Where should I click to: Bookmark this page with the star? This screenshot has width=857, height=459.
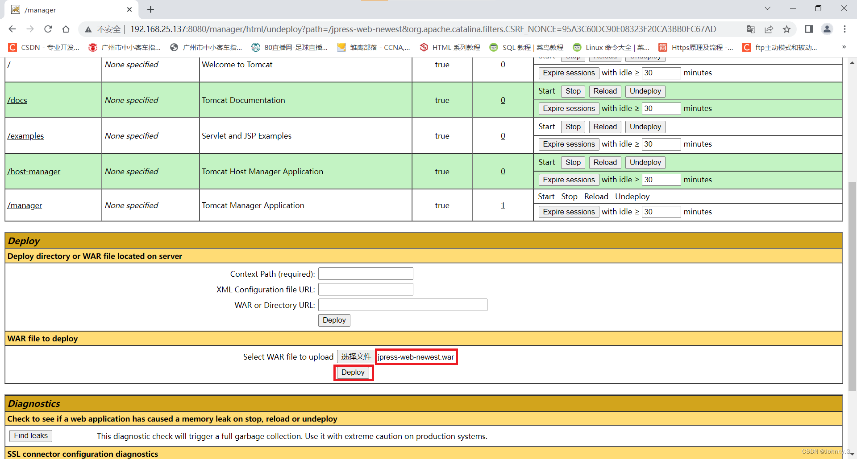786,29
